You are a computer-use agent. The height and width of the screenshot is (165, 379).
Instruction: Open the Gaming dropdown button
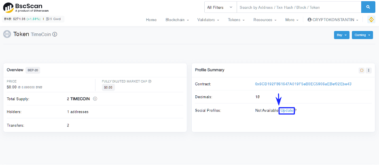[362, 35]
